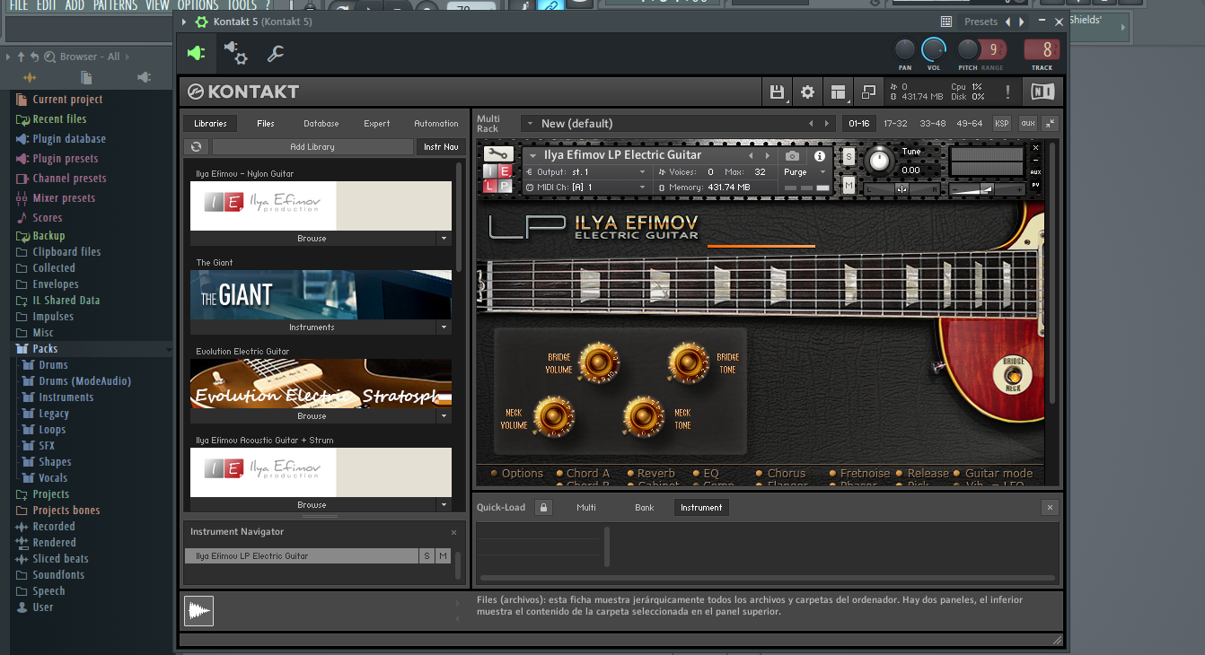Expand wrapper menu arrow beside Kontakt 5 title
The width and height of the screenshot is (1205, 655).
pyautogui.click(x=184, y=22)
